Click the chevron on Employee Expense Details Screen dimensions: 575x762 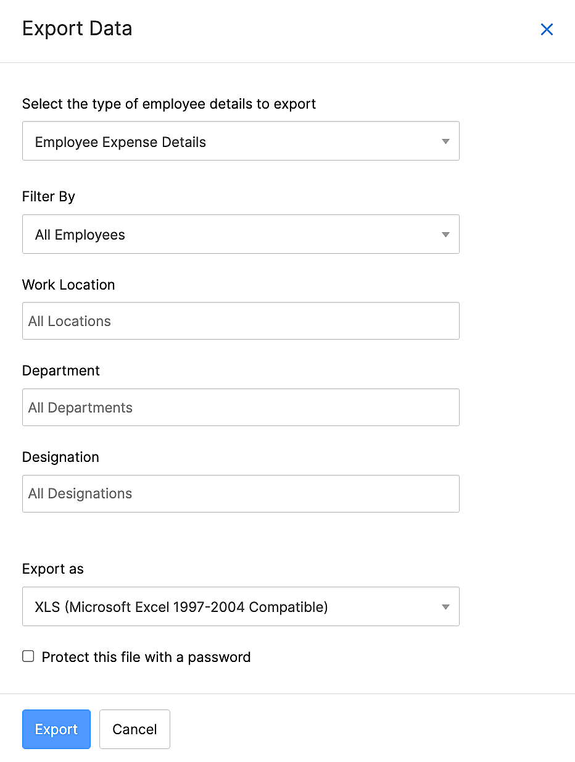[445, 141]
